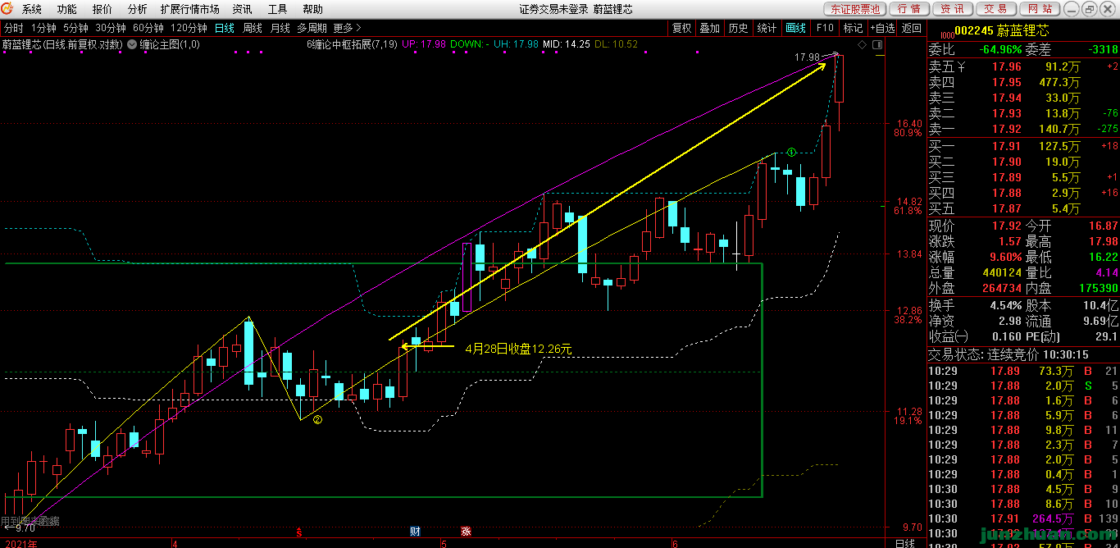
Task: Toggle the 画线 drawing tool mode
Action: pyautogui.click(x=795, y=28)
